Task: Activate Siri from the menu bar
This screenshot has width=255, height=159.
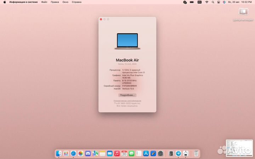Action: coord(224,2)
